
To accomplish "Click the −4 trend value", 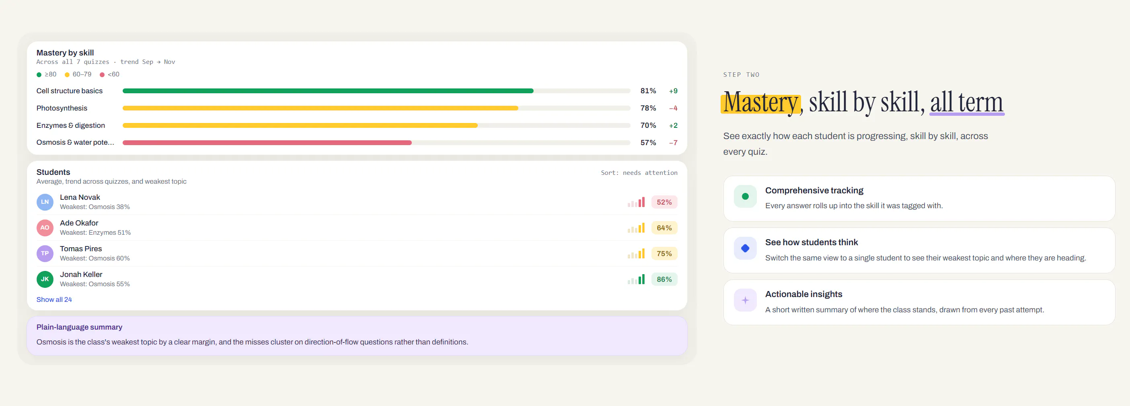I will tap(673, 108).
